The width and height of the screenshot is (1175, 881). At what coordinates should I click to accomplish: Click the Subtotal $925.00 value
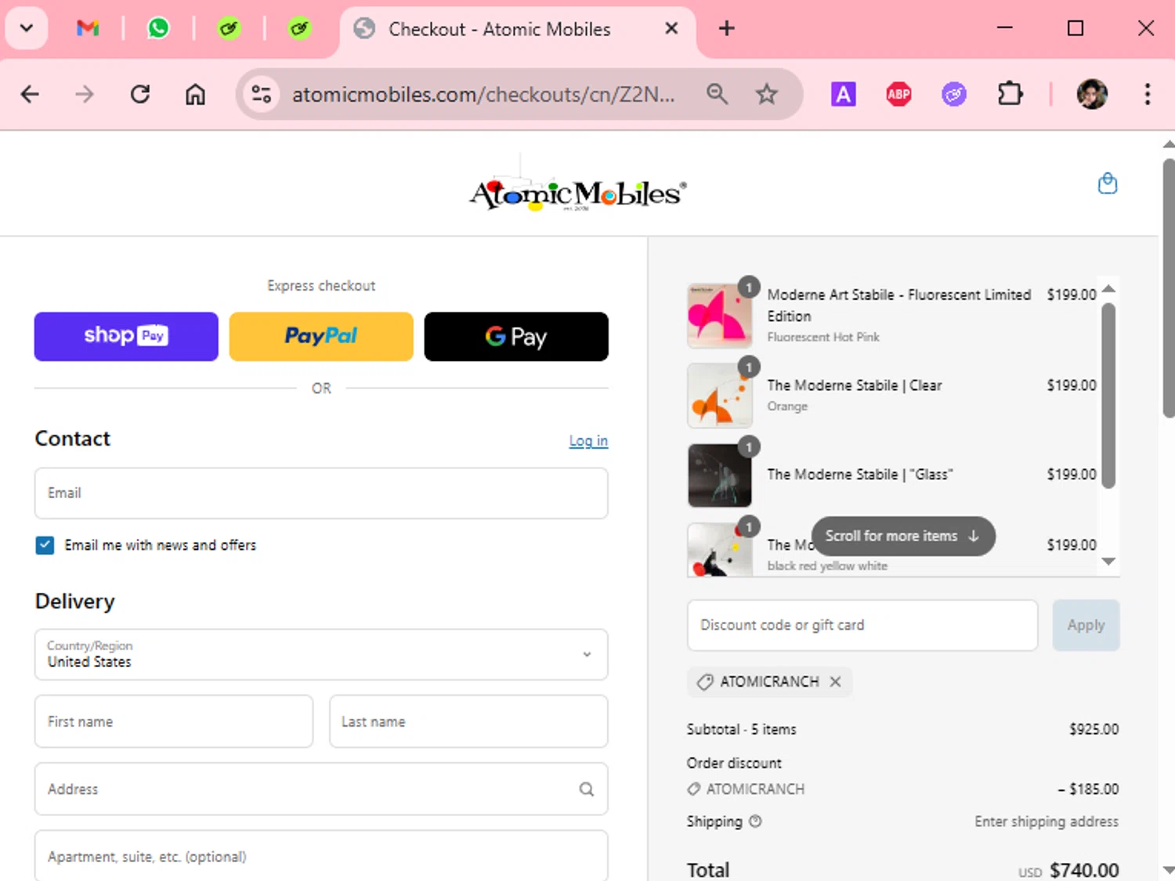pyautogui.click(x=1094, y=729)
